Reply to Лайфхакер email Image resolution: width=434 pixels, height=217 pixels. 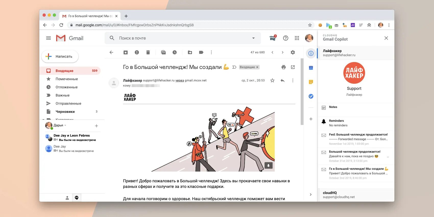point(283,80)
